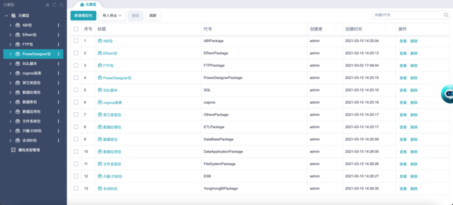Click the 标题/代号 search input field

406,15
